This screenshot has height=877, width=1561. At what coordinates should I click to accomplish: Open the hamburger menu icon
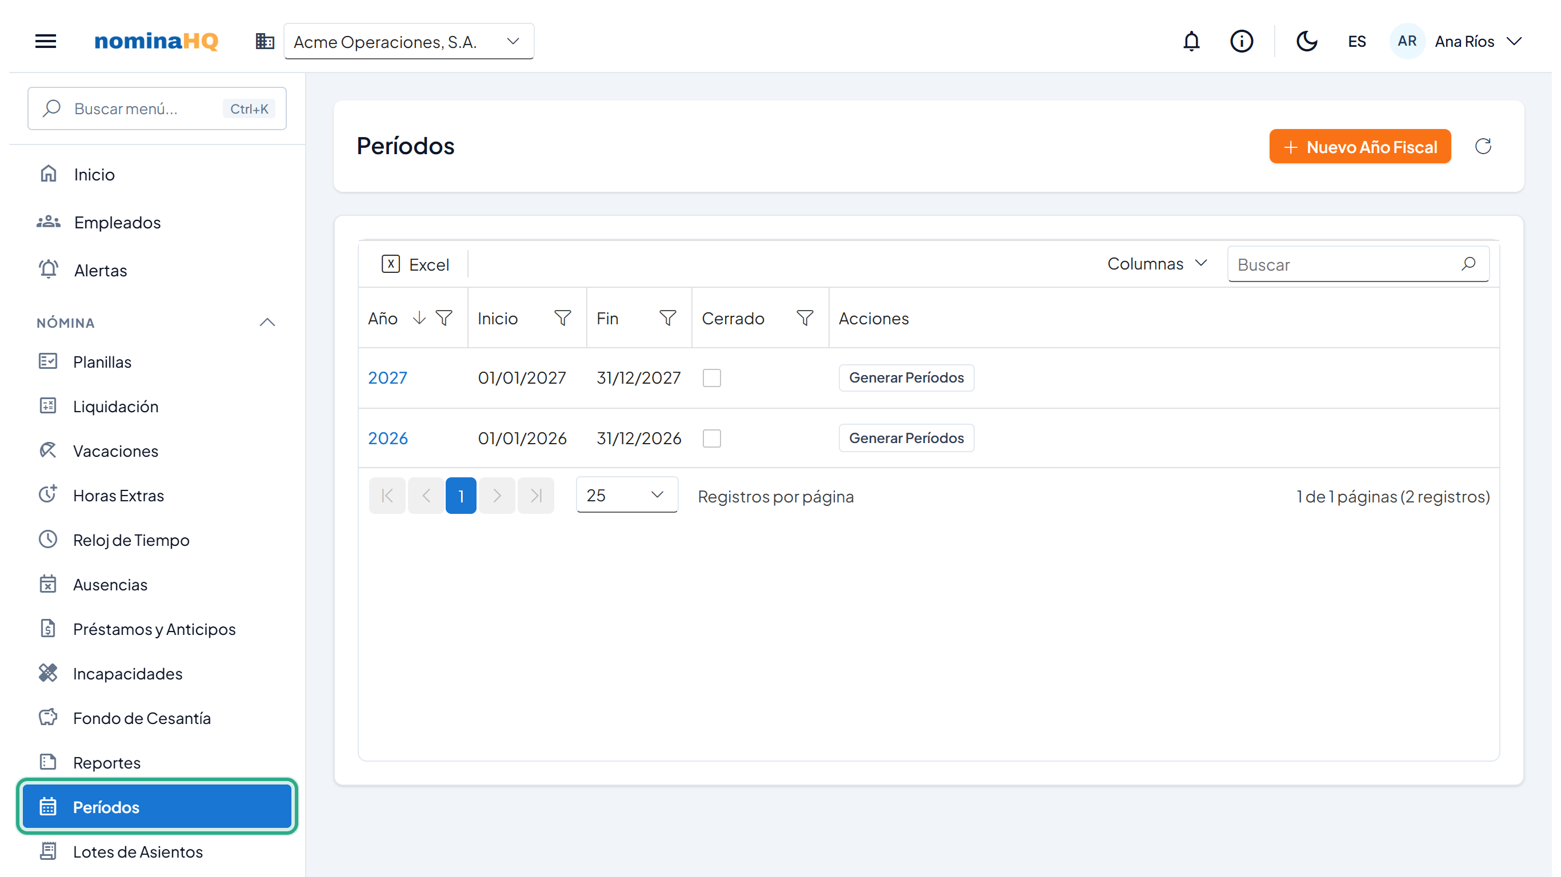tap(46, 41)
